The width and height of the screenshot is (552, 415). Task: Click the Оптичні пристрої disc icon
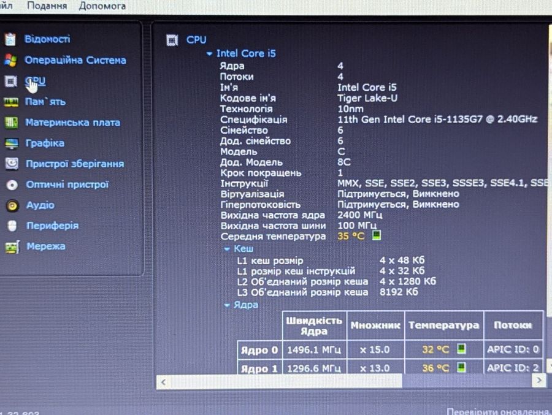[12, 185]
